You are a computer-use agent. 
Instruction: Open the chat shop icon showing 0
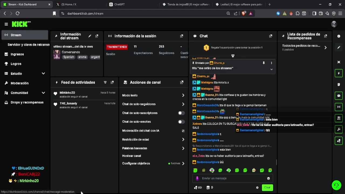(210, 188)
